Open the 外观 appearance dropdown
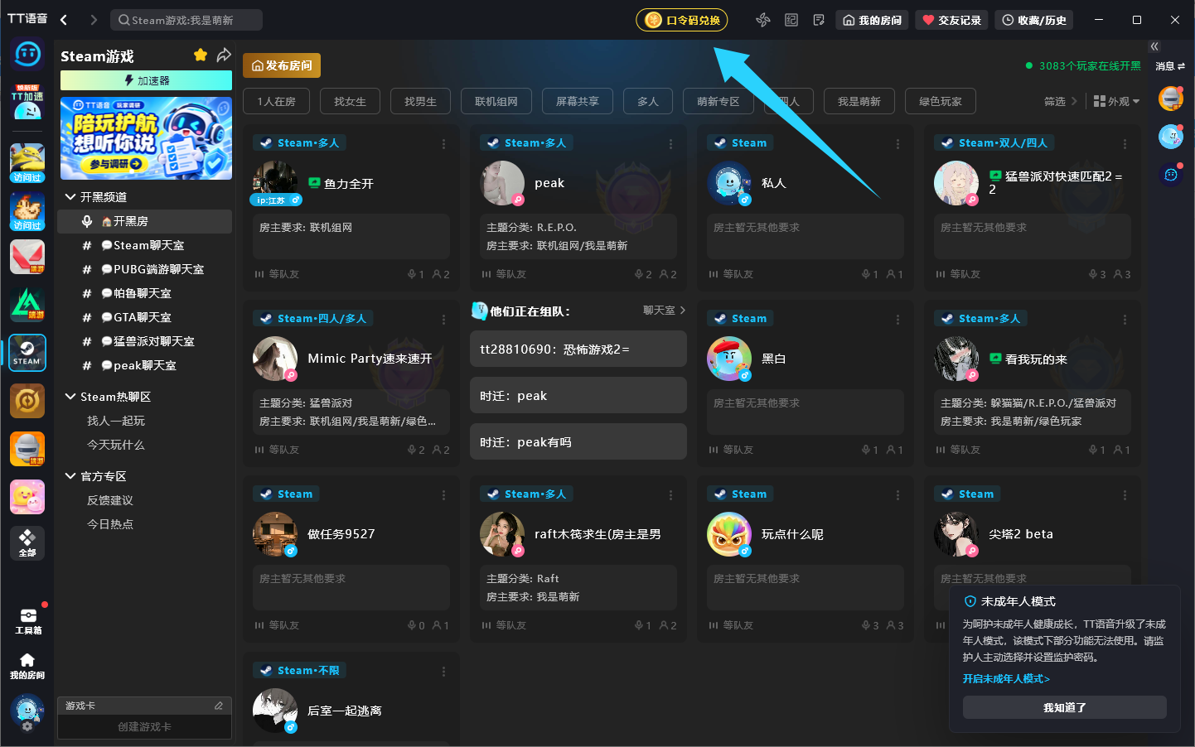Viewport: 1195px width, 747px height. click(x=1117, y=101)
